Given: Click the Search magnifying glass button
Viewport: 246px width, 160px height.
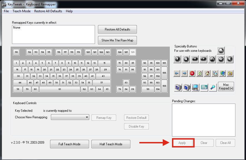Looking at the screenshot, I should [213, 87].
